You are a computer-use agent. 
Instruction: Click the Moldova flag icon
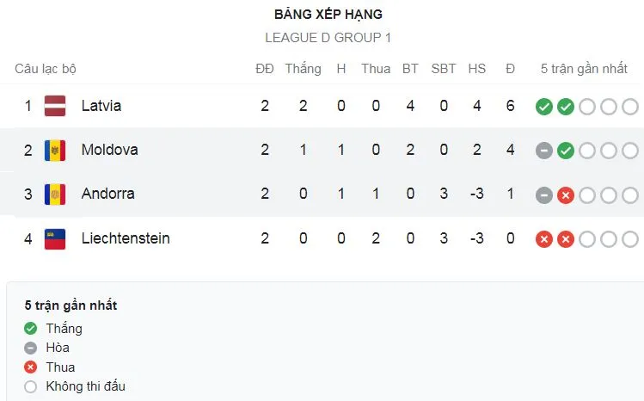[x=55, y=150]
